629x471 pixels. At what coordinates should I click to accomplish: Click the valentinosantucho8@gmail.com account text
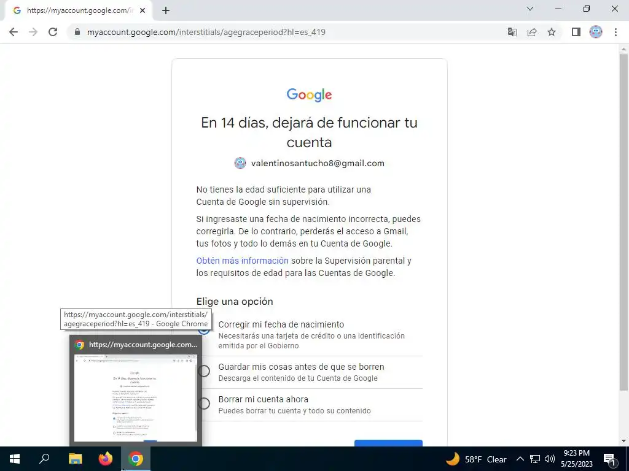click(318, 163)
